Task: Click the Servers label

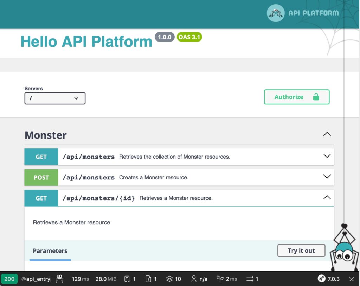Action: coord(33,88)
